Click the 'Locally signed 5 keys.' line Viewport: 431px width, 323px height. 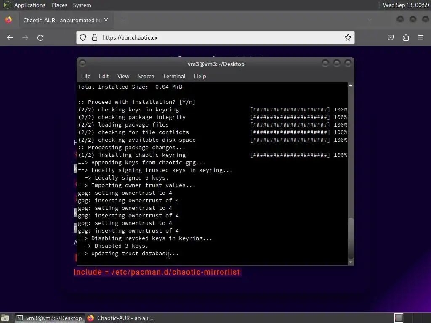pos(126,178)
